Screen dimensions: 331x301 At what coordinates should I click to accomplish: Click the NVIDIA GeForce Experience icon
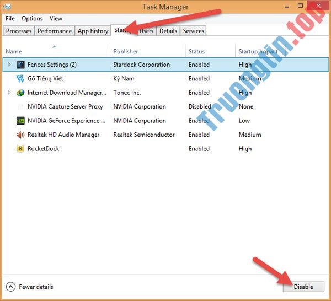[20, 121]
